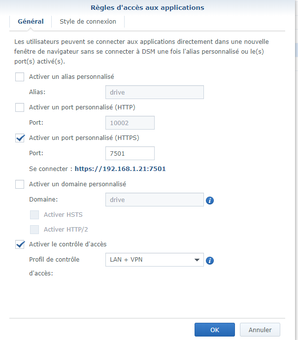Click the HTTP port field showing 10002
298x340 pixels.
tap(130, 123)
